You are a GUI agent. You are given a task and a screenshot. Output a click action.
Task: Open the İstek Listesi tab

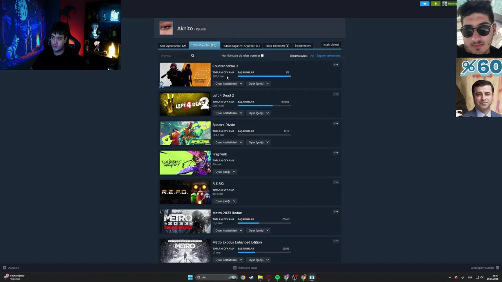click(331, 45)
